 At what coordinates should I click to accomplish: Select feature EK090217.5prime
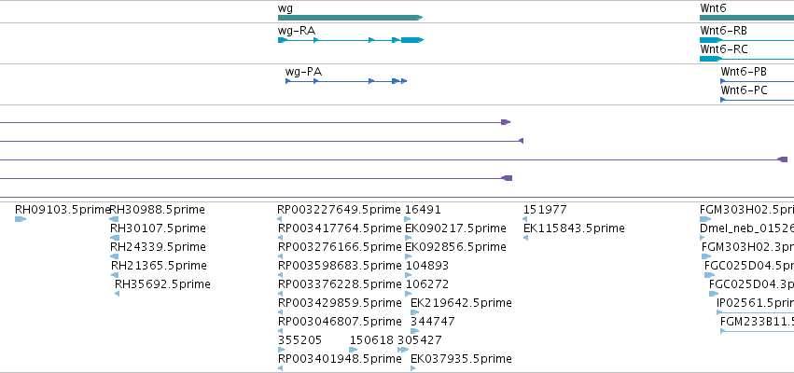(x=408, y=238)
